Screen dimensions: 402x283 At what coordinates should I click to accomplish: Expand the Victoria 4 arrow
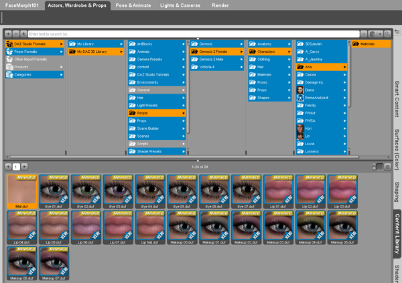pos(241,67)
